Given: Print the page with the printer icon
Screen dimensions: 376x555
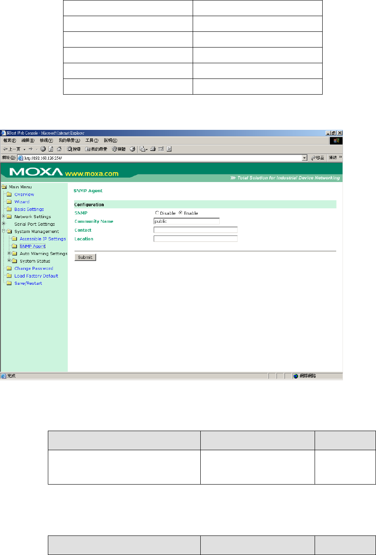Looking at the screenshot, I should (153, 149).
